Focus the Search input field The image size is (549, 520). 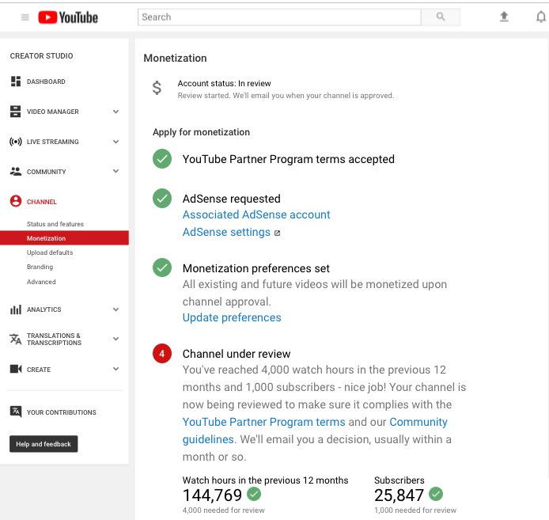pos(279,17)
